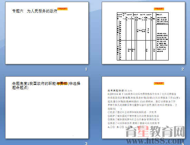Click the orange highlight over slide 3 title
This screenshot has height=145, width=190.
[x=62, y=83]
